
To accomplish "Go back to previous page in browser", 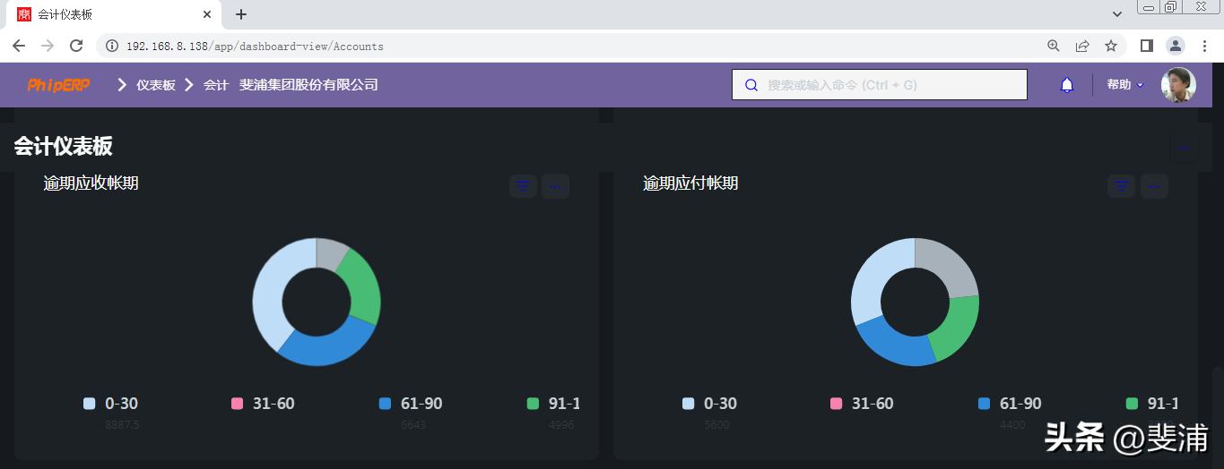I will pyautogui.click(x=19, y=46).
